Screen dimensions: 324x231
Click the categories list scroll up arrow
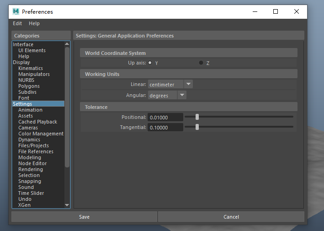(67, 44)
